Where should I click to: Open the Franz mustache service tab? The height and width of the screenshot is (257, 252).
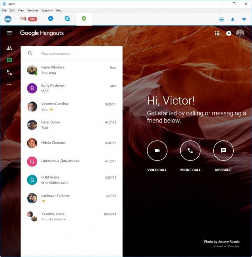[8, 19]
